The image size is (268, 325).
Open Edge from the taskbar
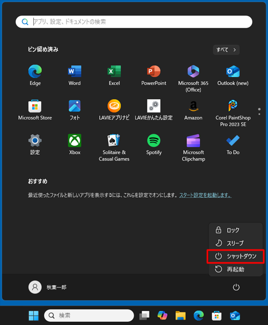(198, 316)
